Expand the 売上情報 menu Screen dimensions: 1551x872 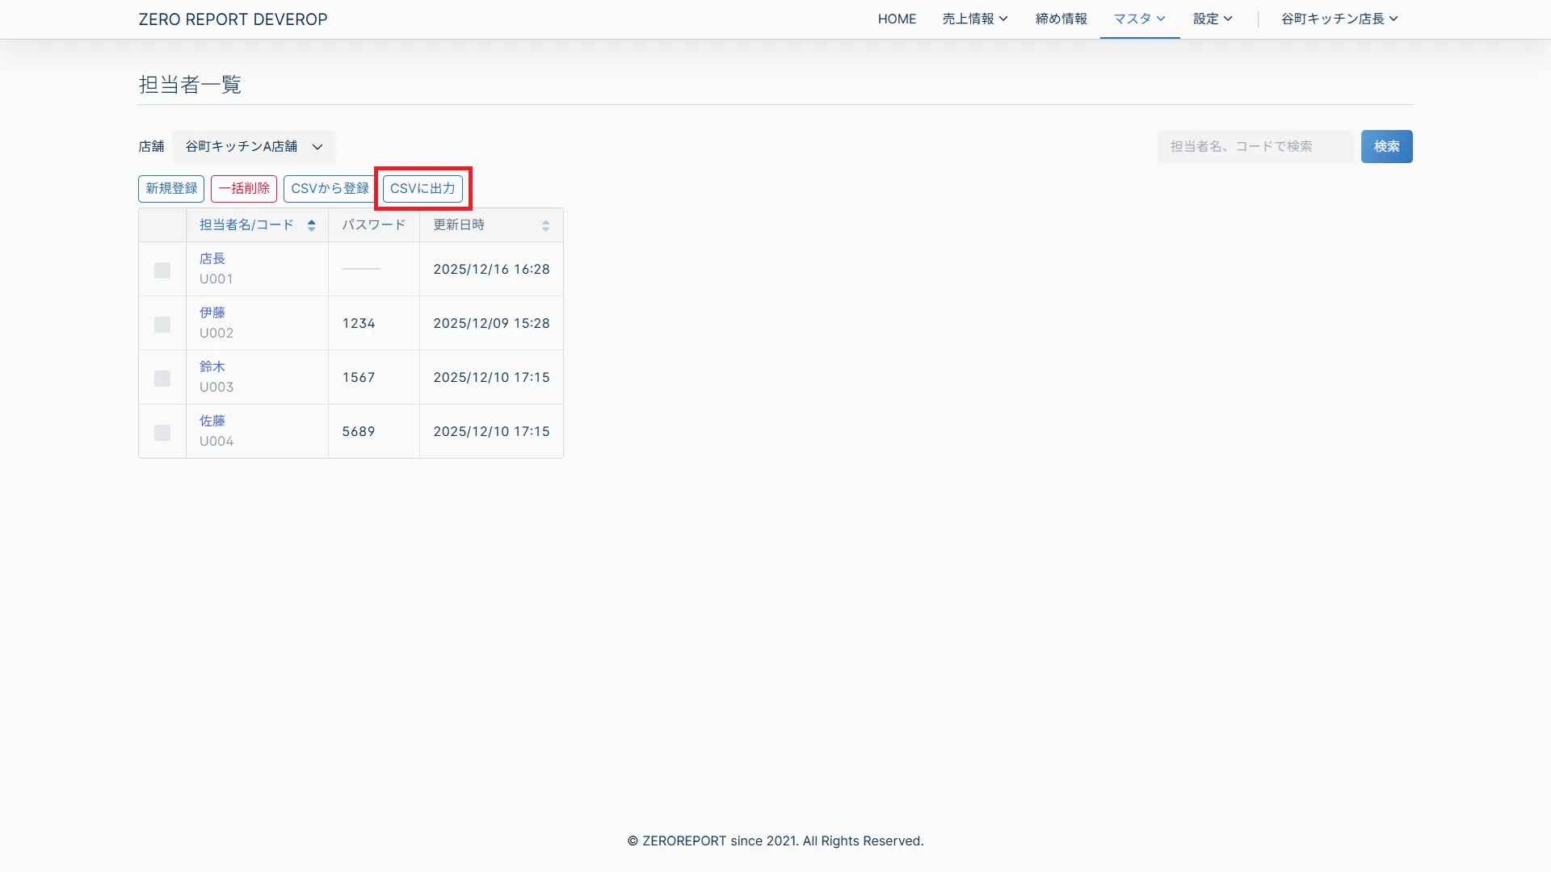[974, 19]
